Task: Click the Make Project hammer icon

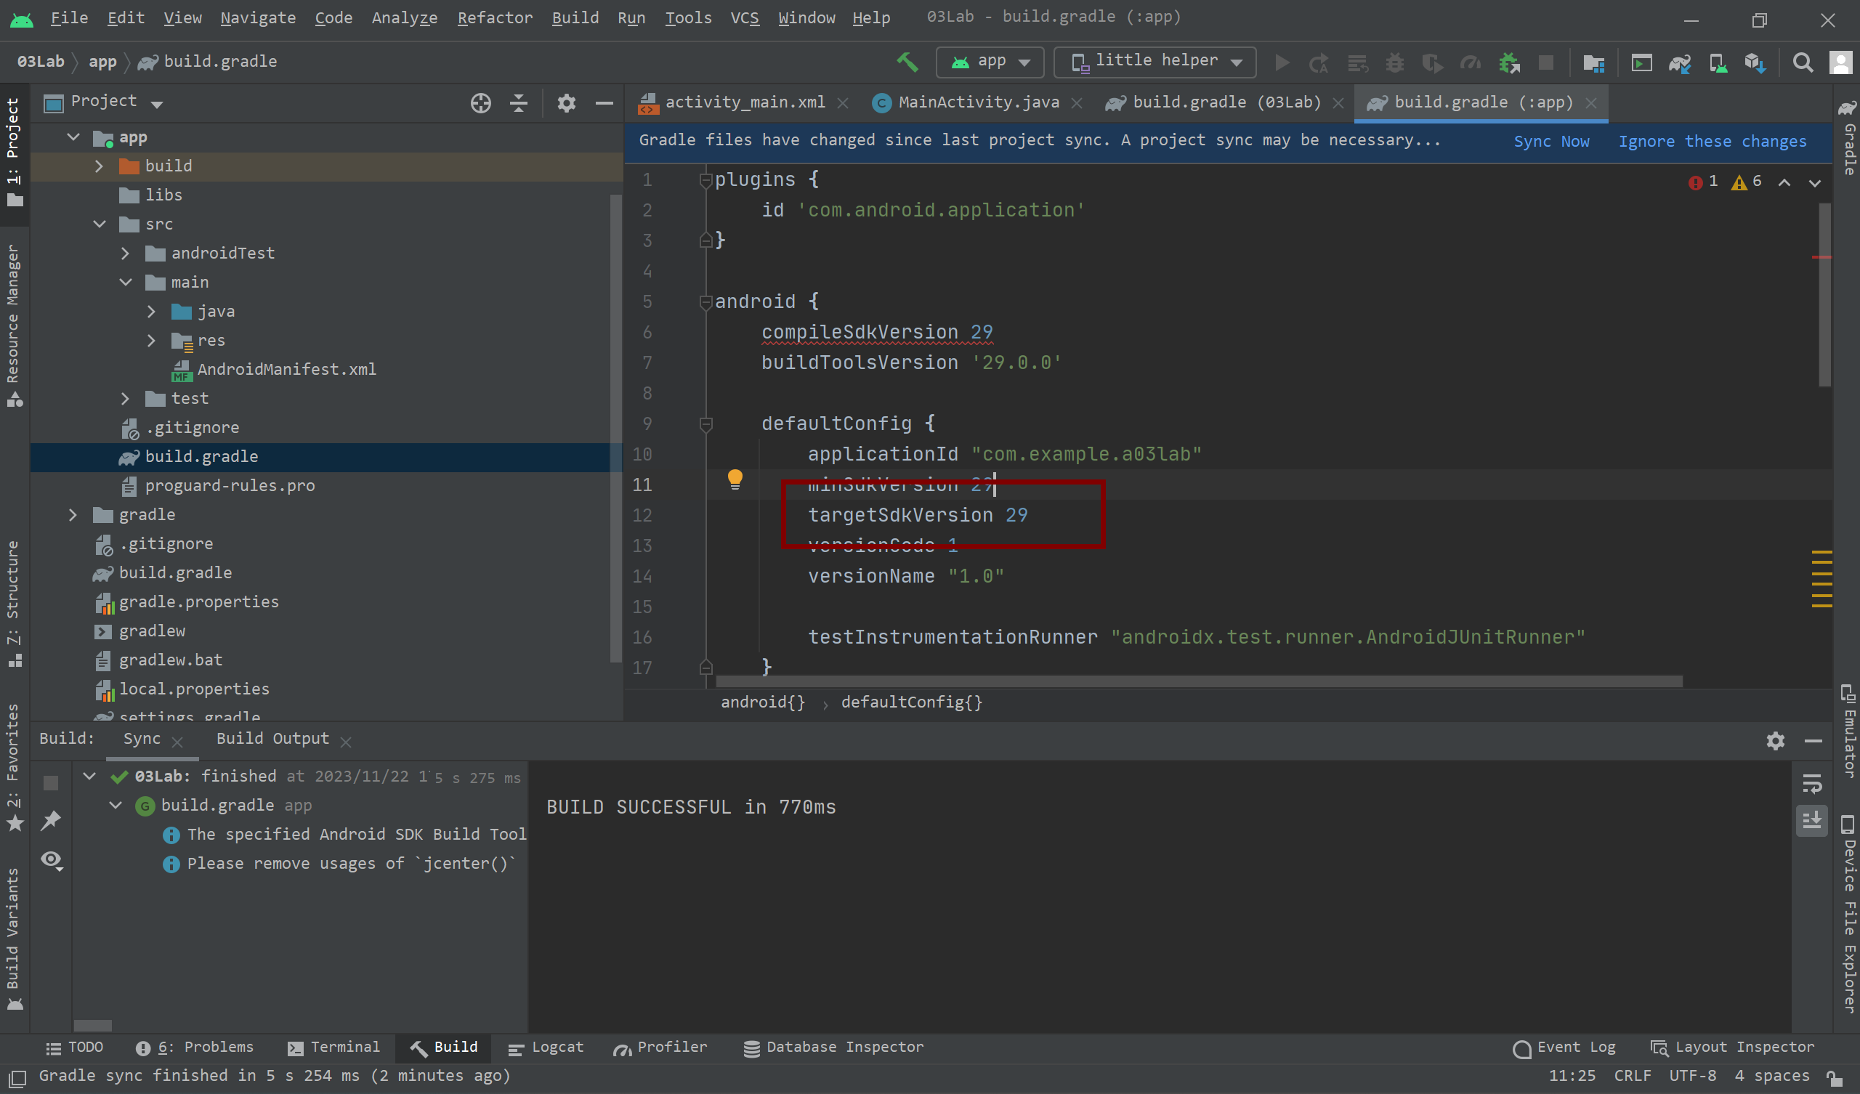Action: [907, 62]
